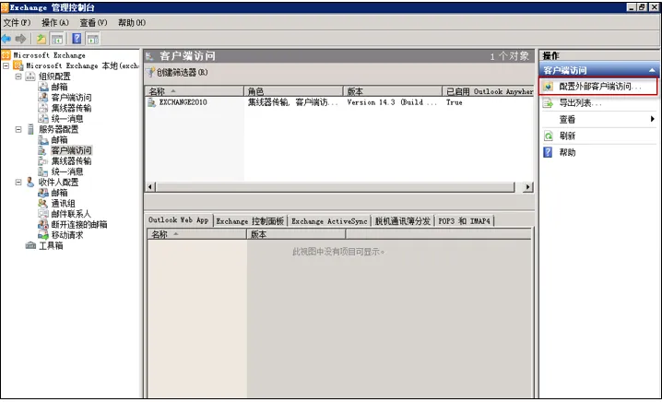Toggle the console tree pane toolbar icon
662x402 pixels.
57,40
